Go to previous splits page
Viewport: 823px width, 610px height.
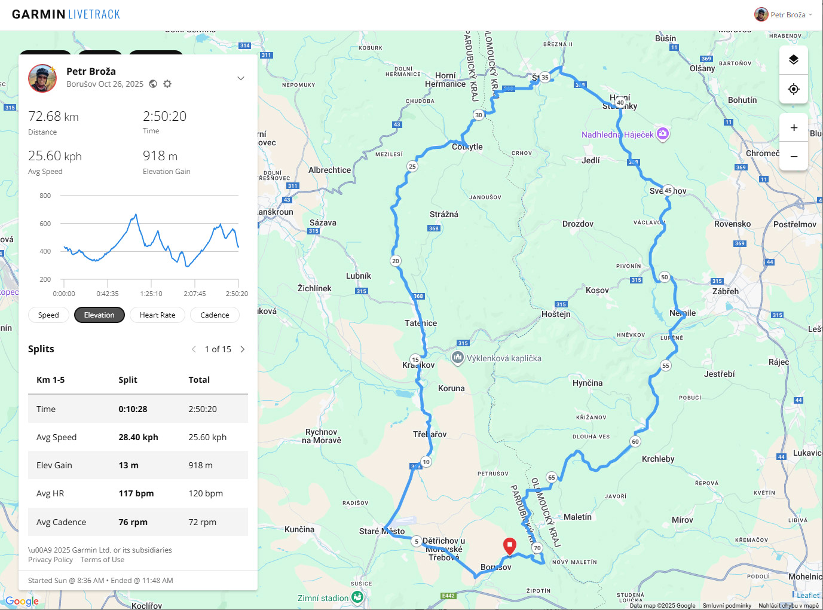pyautogui.click(x=194, y=349)
